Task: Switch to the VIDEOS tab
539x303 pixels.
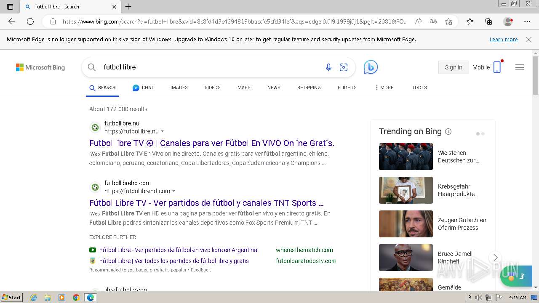Action: point(213,88)
